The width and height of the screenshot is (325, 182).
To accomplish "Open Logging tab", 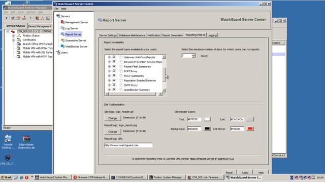I will click(x=212, y=35).
